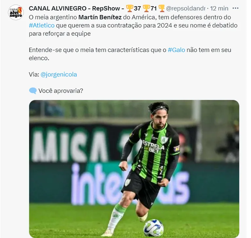The image size is (251, 238).
Task: Open the attached Martín Benítez photo
Action: tap(134, 169)
